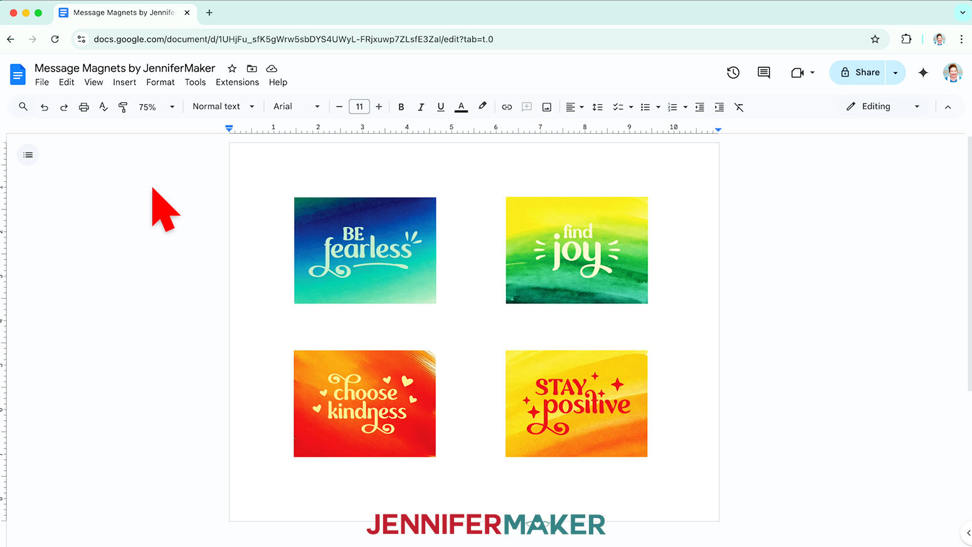972x547 pixels.
Task: Open the text color picker
Action: [461, 107]
